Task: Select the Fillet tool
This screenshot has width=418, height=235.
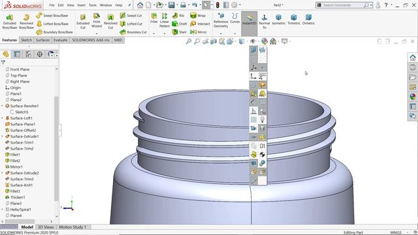Action: [154, 18]
